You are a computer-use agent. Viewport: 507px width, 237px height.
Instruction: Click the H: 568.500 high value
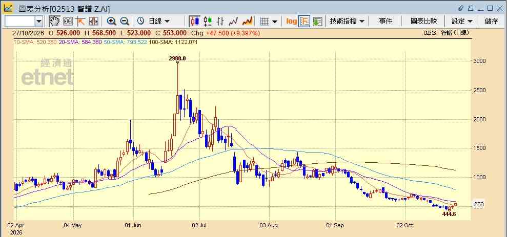100,33
